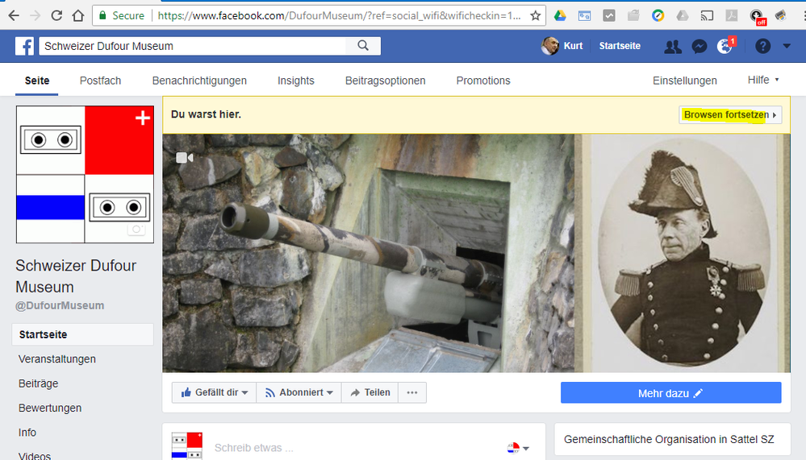This screenshot has height=460, width=806.
Task: Click the Cast extension icon
Action: (708, 15)
